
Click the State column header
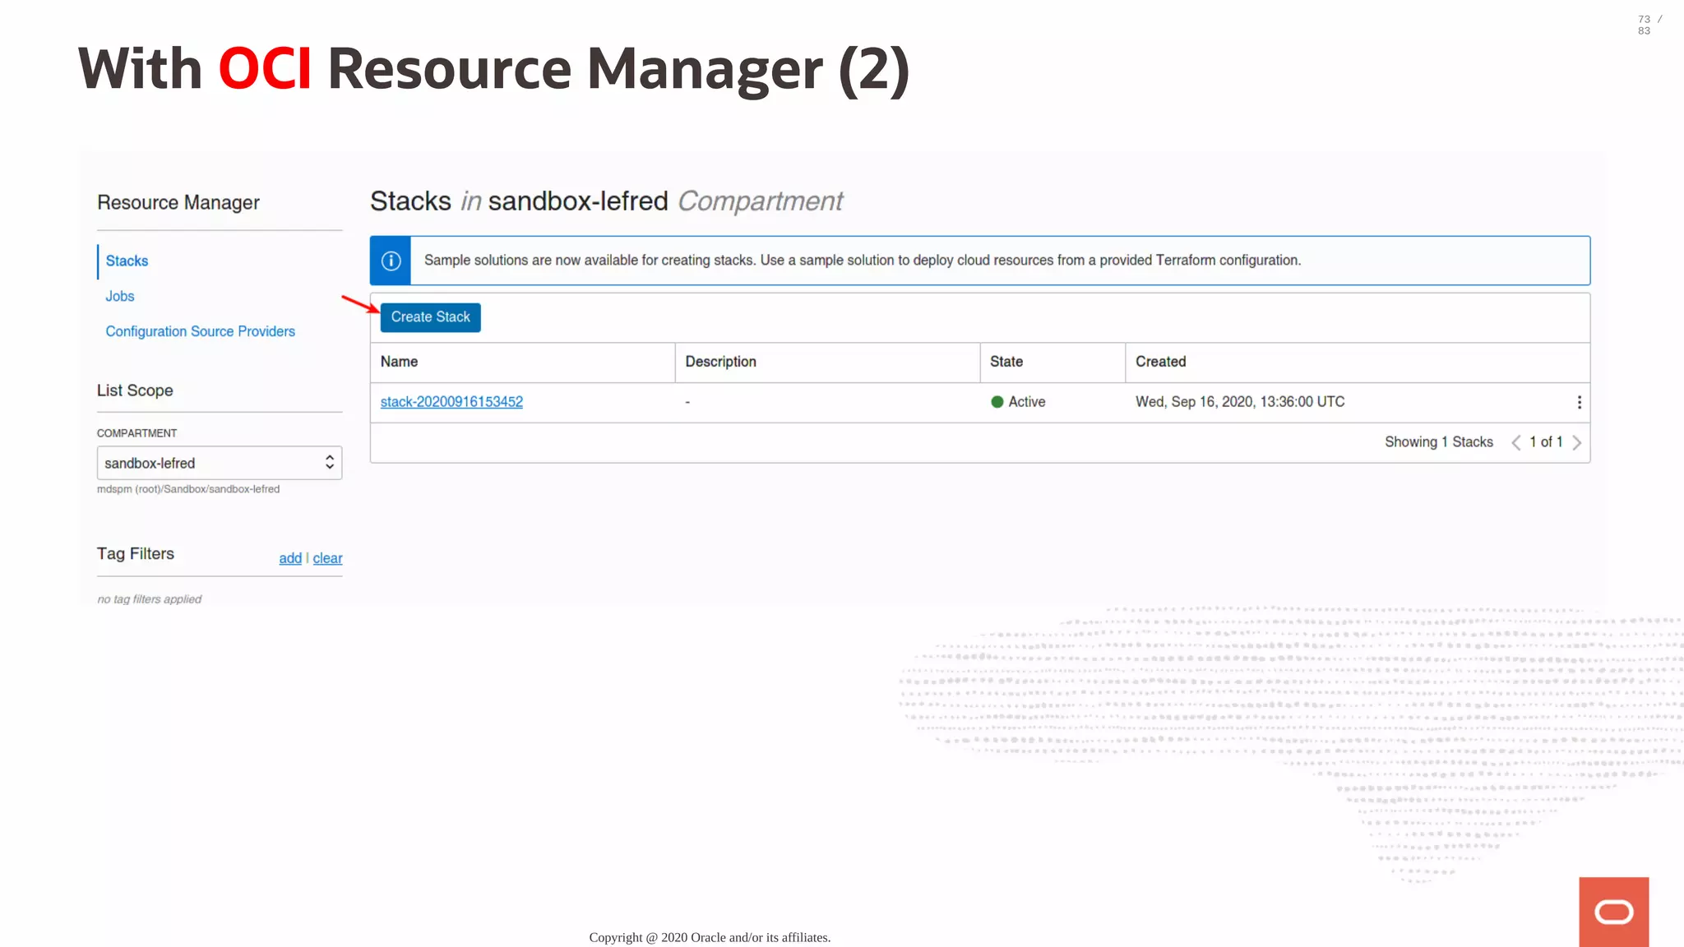point(1006,362)
